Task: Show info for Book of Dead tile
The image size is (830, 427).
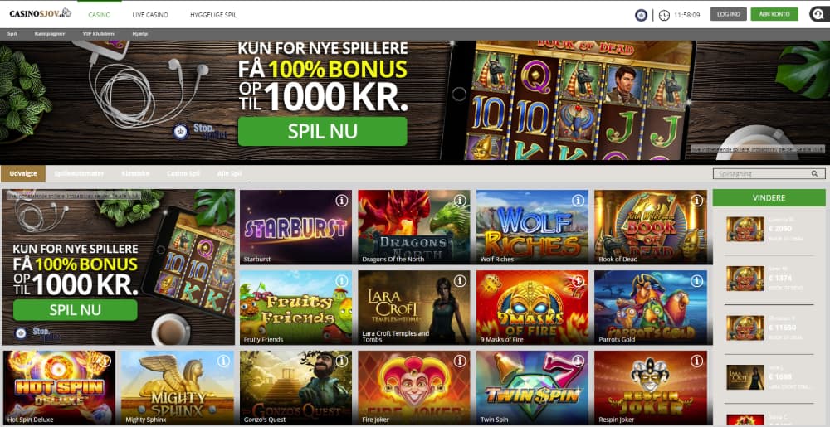Action: click(696, 201)
